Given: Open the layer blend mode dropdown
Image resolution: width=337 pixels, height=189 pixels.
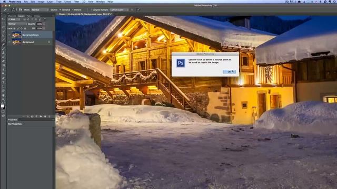Looking at the screenshot, I should pos(17,24).
